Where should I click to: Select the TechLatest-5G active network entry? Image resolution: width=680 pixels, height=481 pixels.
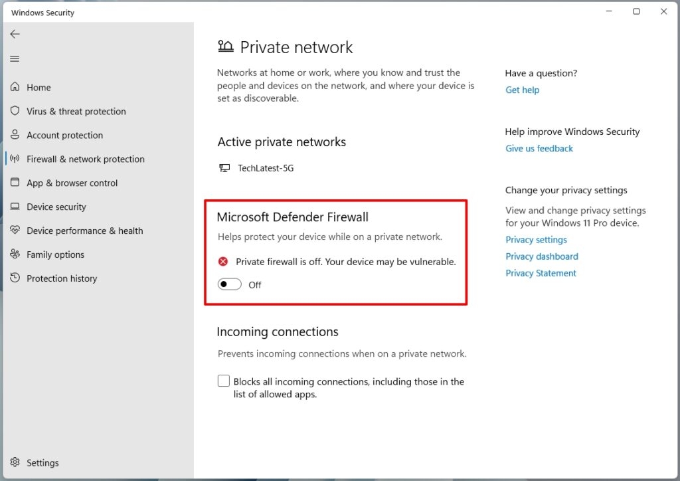264,167
